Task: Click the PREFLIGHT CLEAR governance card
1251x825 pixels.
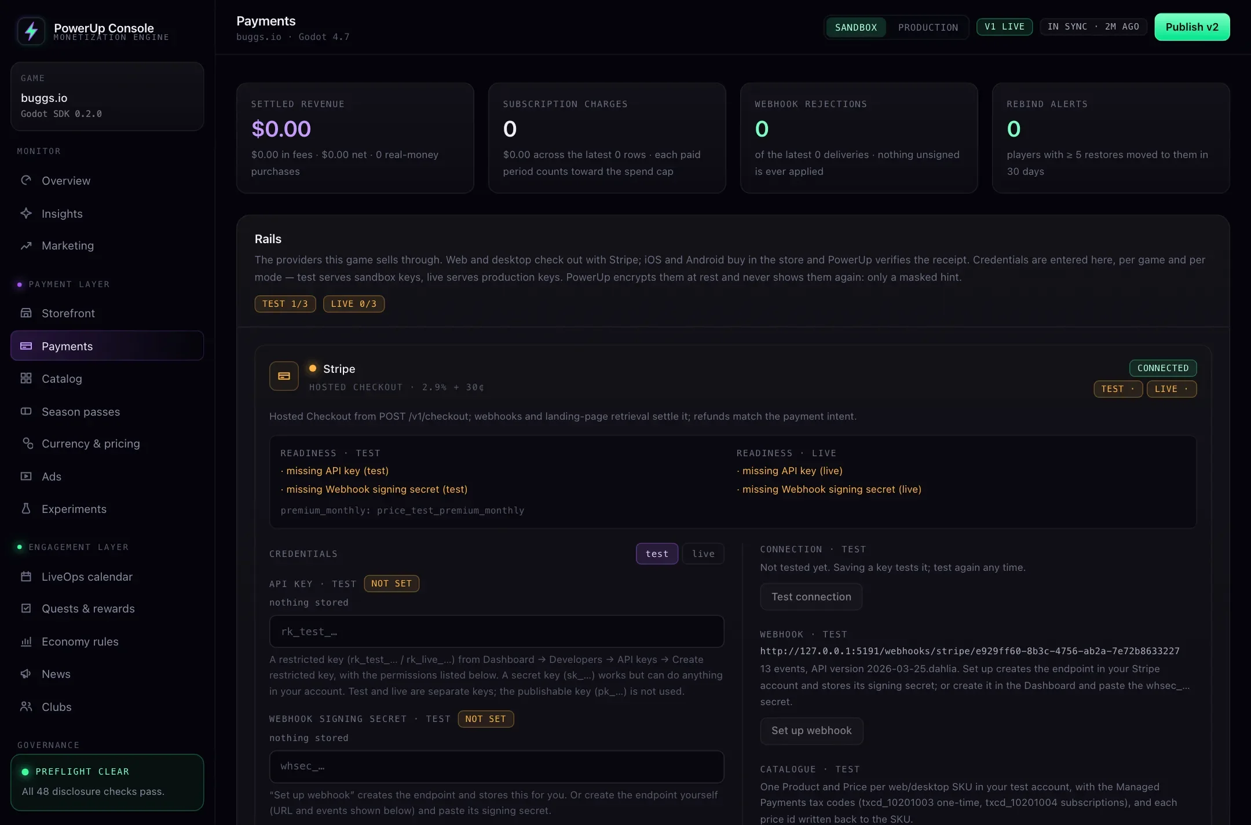Action: [107, 782]
